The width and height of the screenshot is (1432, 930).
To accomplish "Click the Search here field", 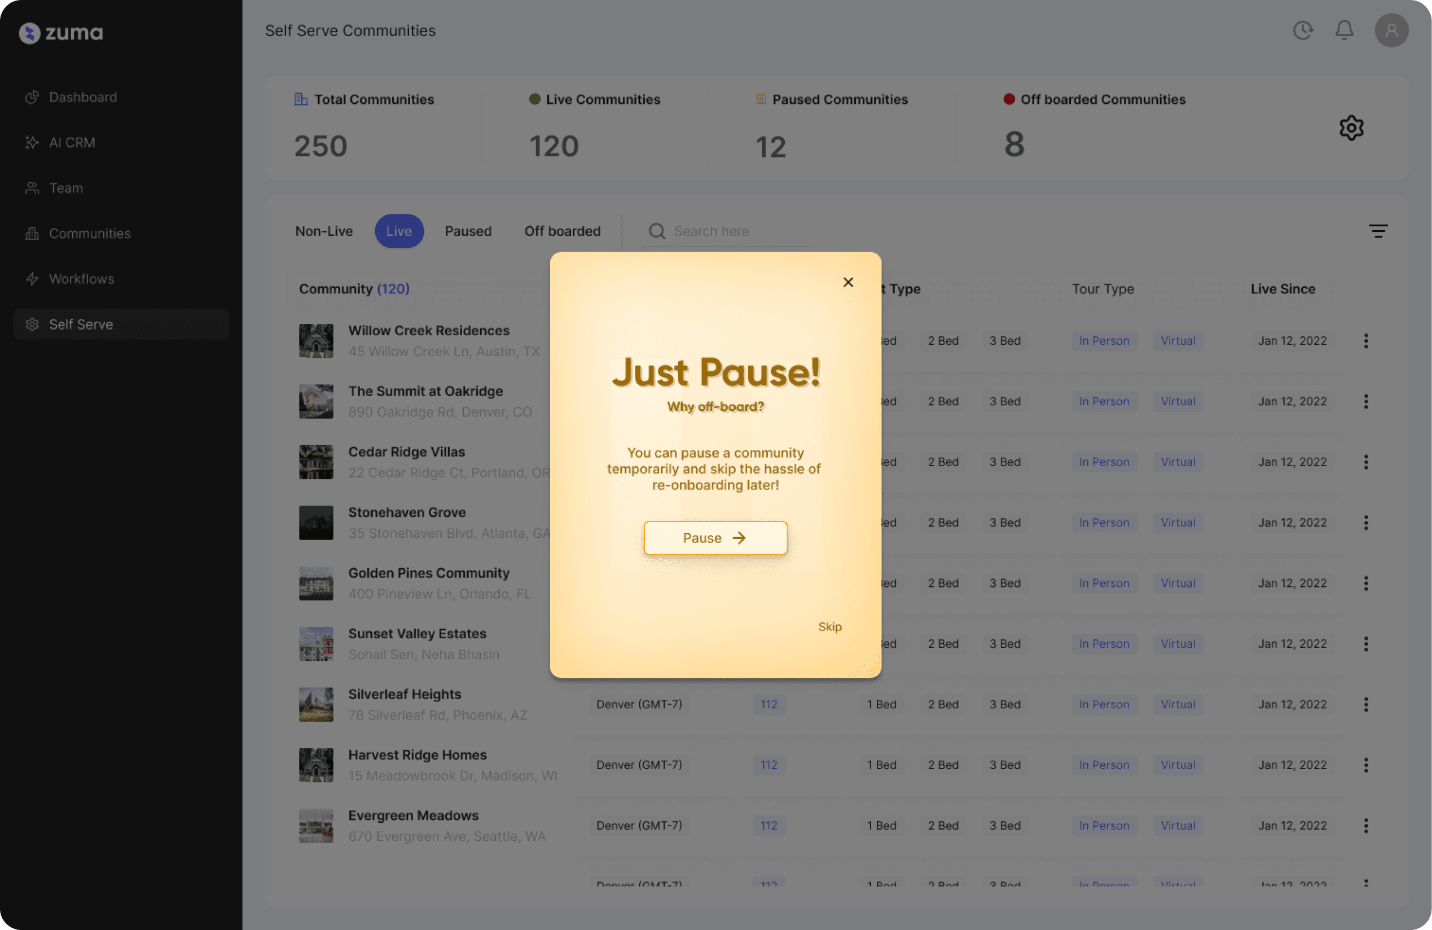I will (740, 231).
